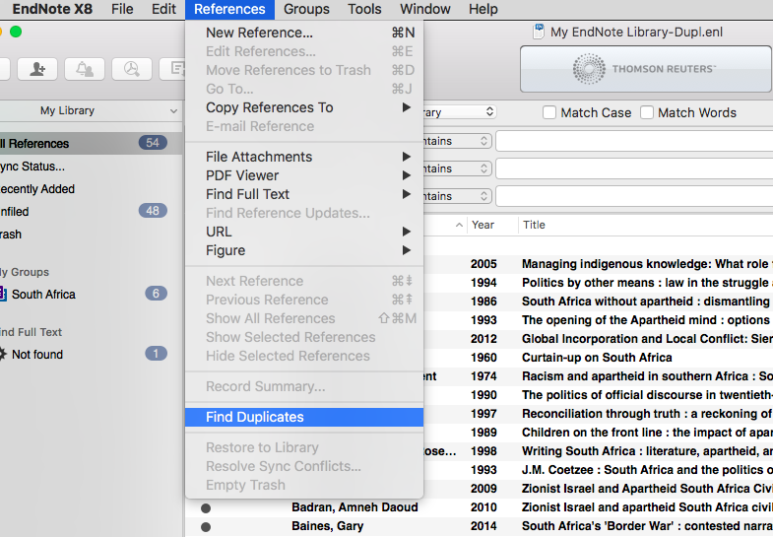Select Sync Status in the sidebar
773x537 pixels.
pyautogui.click(x=92, y=167)
